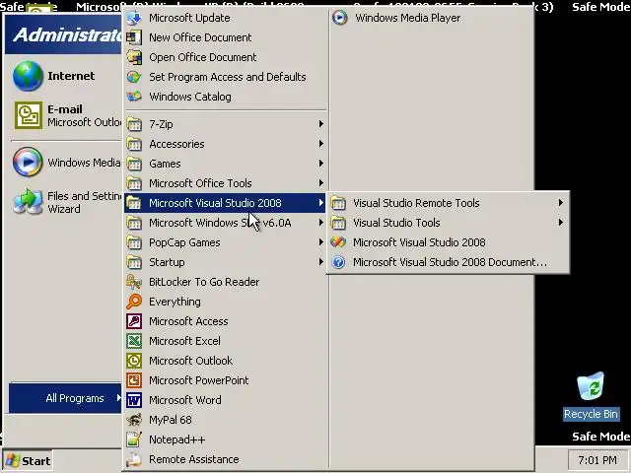Image resolution: width=631 pixels, height=473 pixels.
Task: Launch Everything search program
Action: [225, 302]
